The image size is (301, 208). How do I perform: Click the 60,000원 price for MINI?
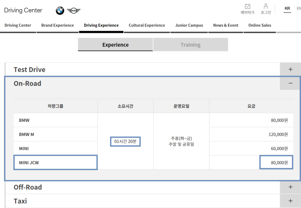[279, 148]
